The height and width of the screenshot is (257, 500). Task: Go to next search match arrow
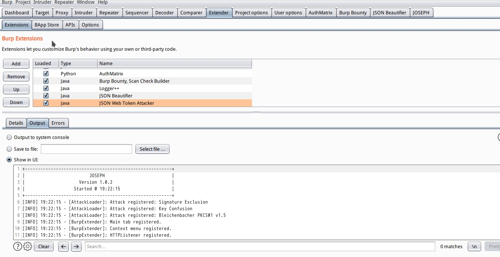pos(76,246)
